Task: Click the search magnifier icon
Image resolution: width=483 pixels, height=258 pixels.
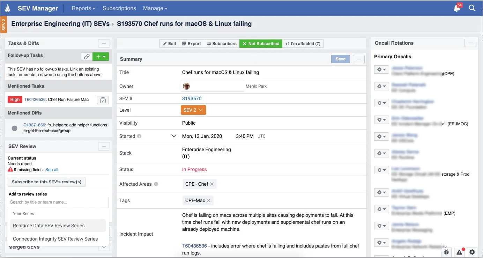Action: (472, 8)
